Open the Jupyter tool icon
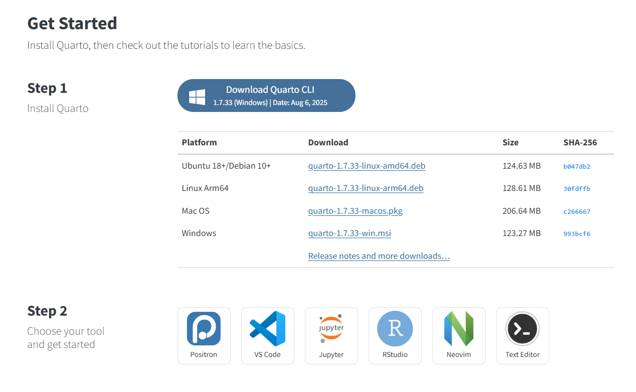The image size is (636, 392). coord(331,328)
